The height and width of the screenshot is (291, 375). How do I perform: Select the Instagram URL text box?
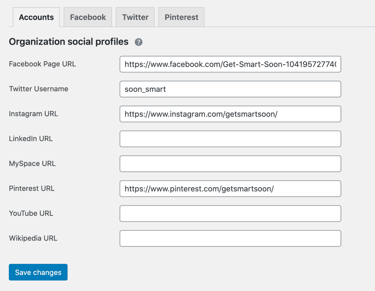[230, 114]
